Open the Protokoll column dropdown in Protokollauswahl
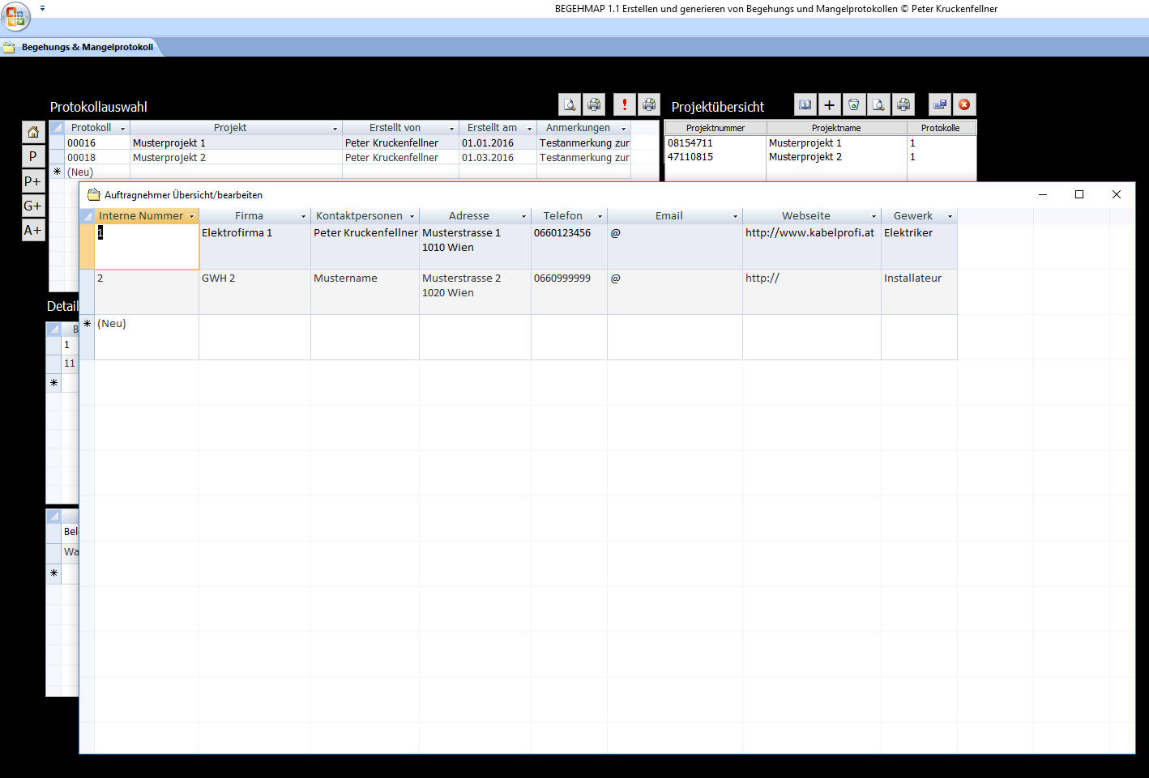Image resolution: width=1149 pixels, height=778 pixels. pos(123,128)
